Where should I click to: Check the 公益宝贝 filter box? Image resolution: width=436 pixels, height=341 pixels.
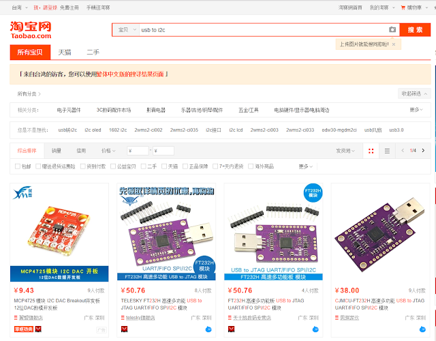coord(113,166)
